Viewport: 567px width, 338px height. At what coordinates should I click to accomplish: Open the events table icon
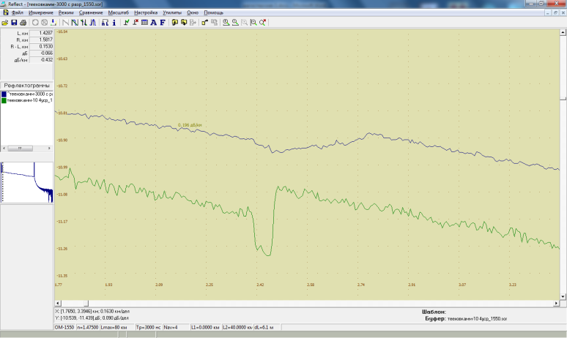(144, 23)
